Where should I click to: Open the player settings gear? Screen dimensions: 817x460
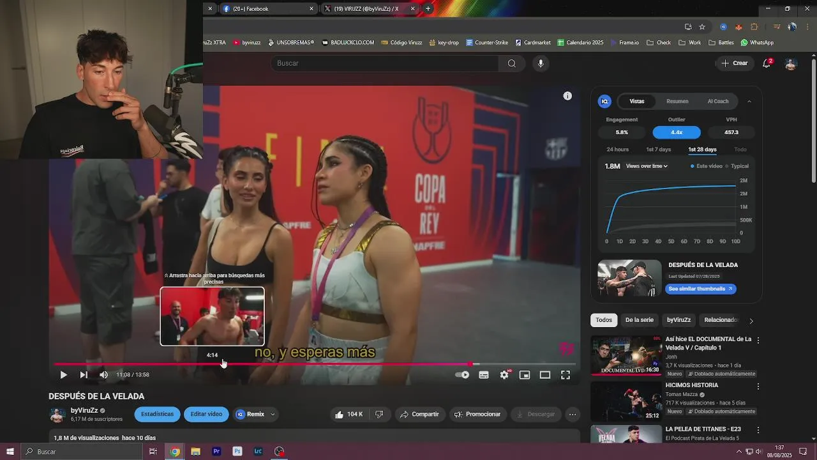(x=504, y=375)
